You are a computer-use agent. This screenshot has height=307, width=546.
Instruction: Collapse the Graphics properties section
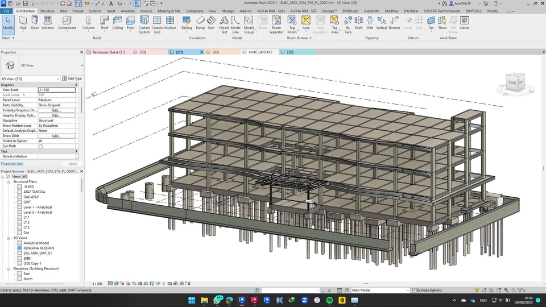pos(77,85)
